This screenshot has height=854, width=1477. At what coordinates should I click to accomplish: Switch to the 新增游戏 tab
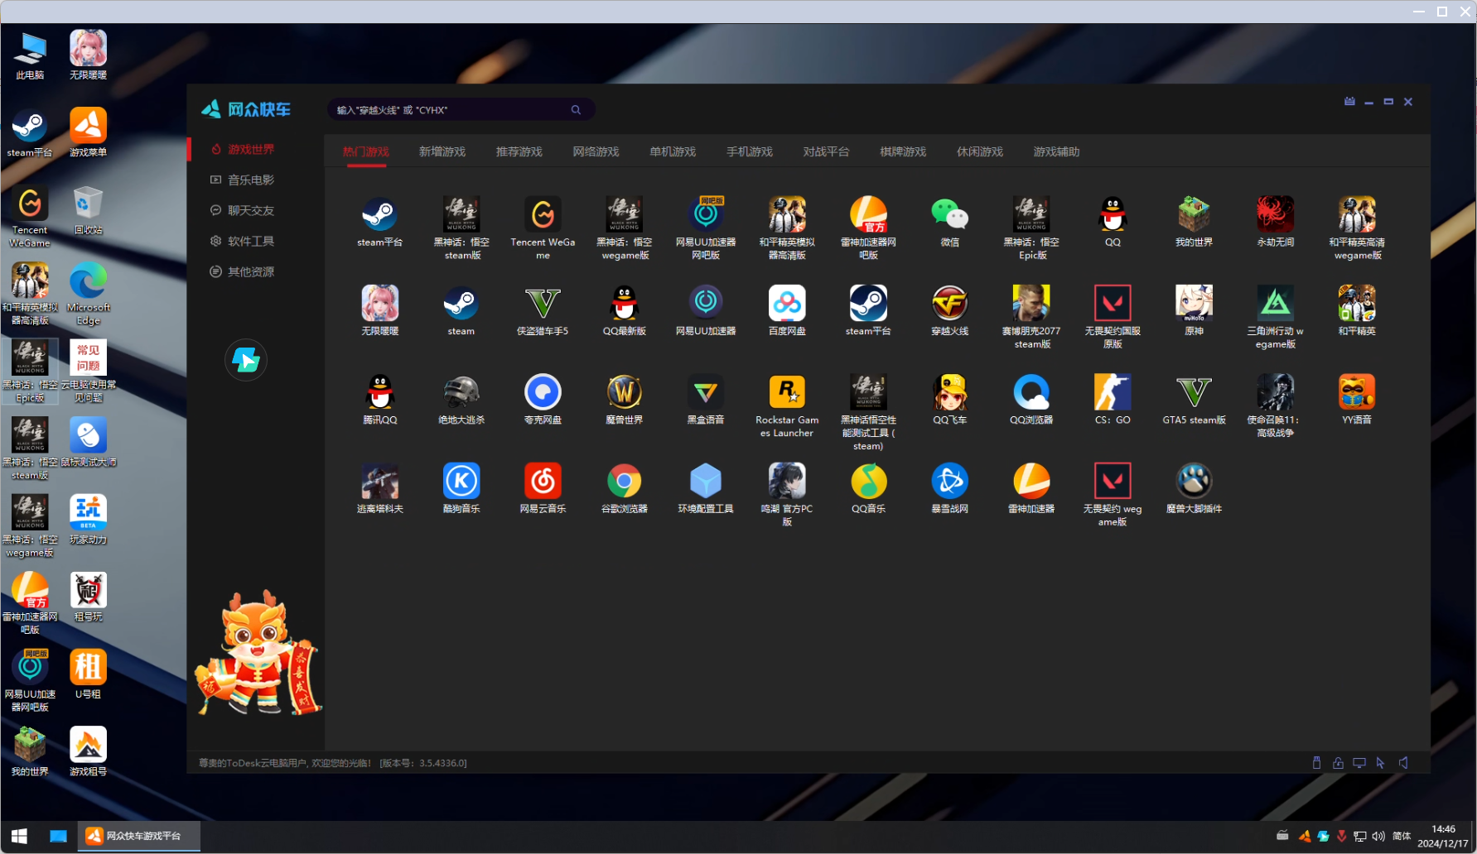pos(442,152)
